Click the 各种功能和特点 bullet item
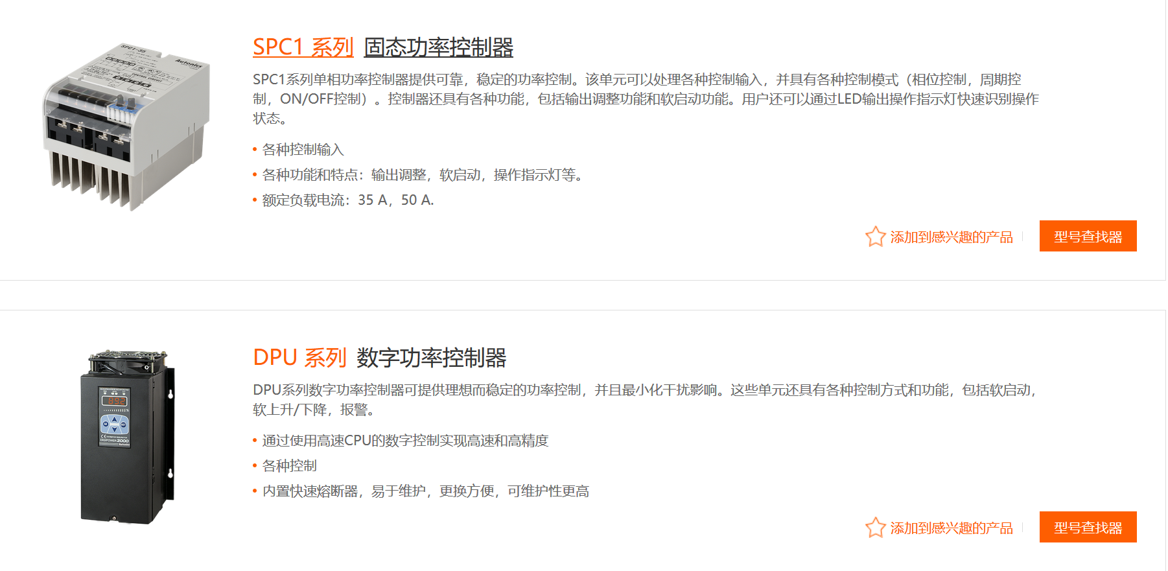 [421, 175]
